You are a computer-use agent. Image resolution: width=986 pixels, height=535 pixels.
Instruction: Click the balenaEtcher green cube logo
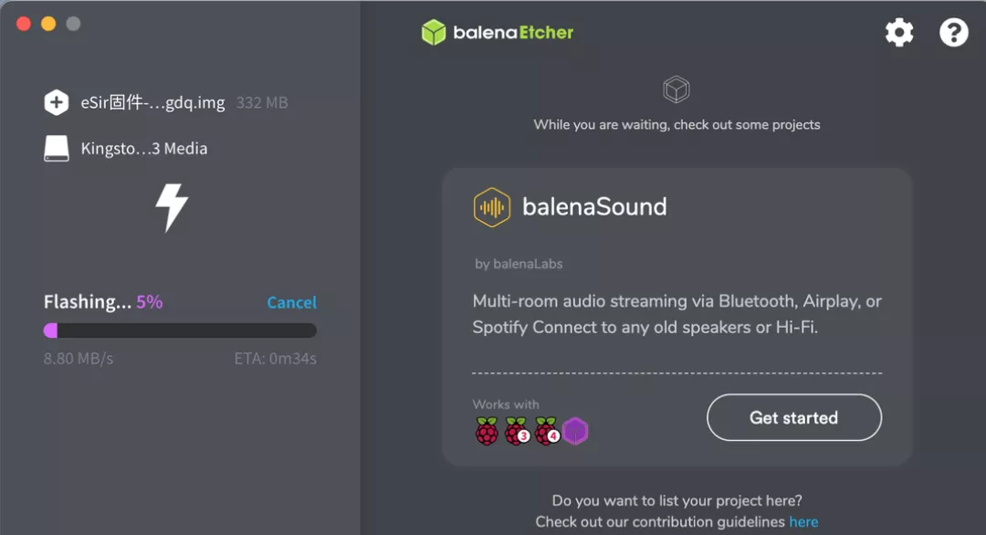[x=434, y=33]
